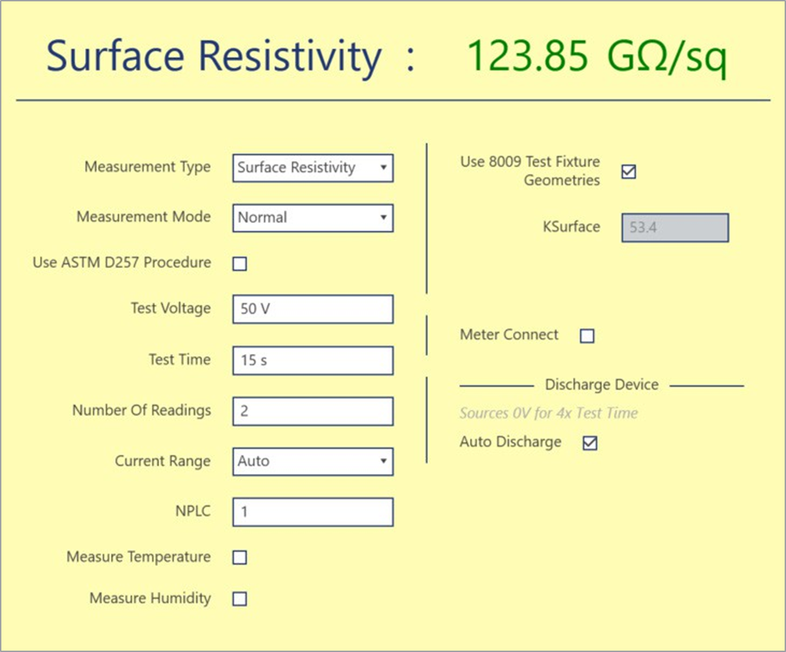Click the Test Voltage input field
786x652 pixels.
click(x=313, y=309)
